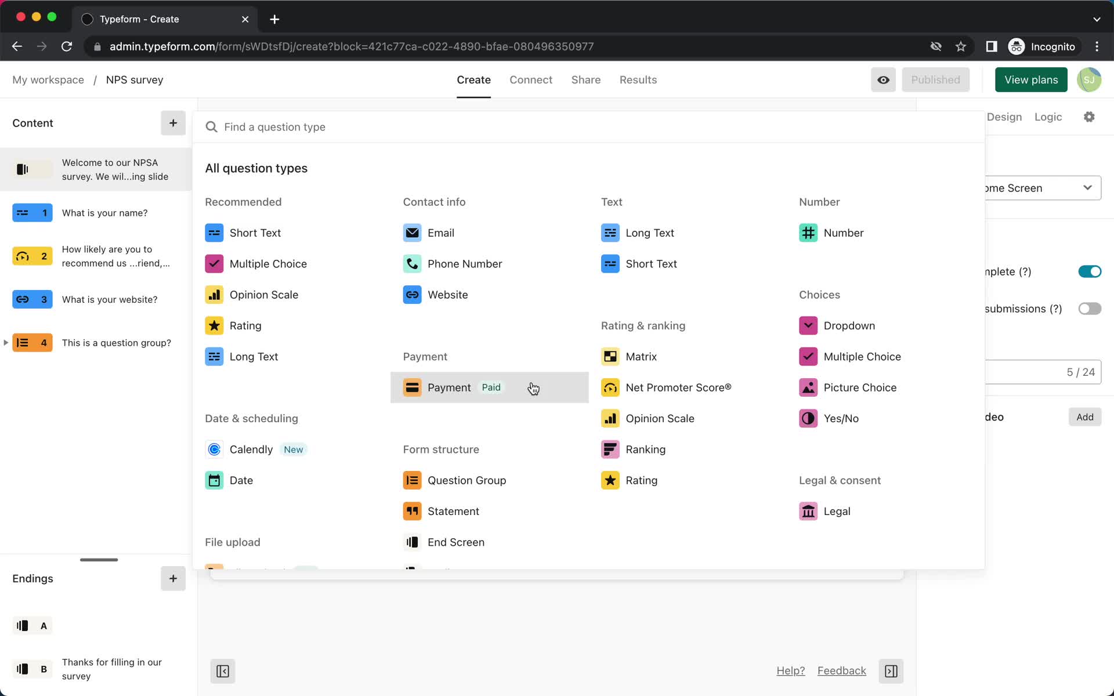This screenshot has width=1114, height=696.
Task: Choose Long Text under Recommended
Action: (241, 357)
